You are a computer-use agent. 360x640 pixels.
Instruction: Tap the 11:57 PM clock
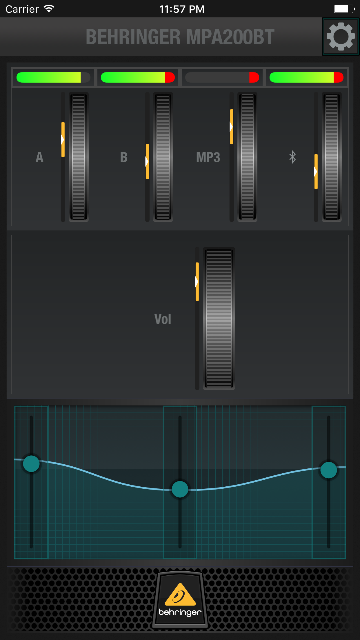pos(182,9)
